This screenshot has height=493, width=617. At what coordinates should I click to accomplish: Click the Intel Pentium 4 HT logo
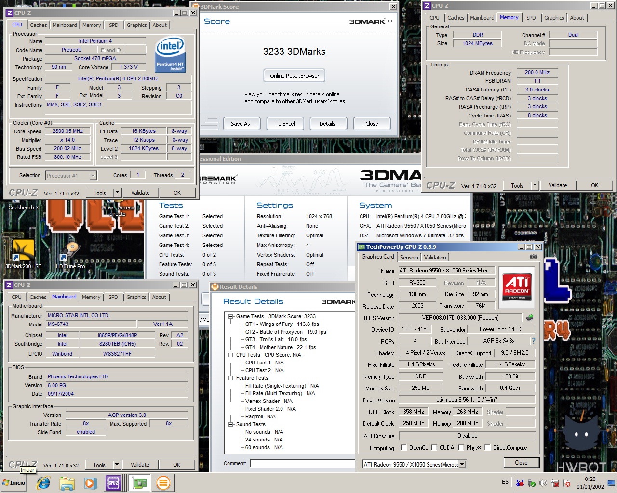pyautogui.click(x=170, y=55)
